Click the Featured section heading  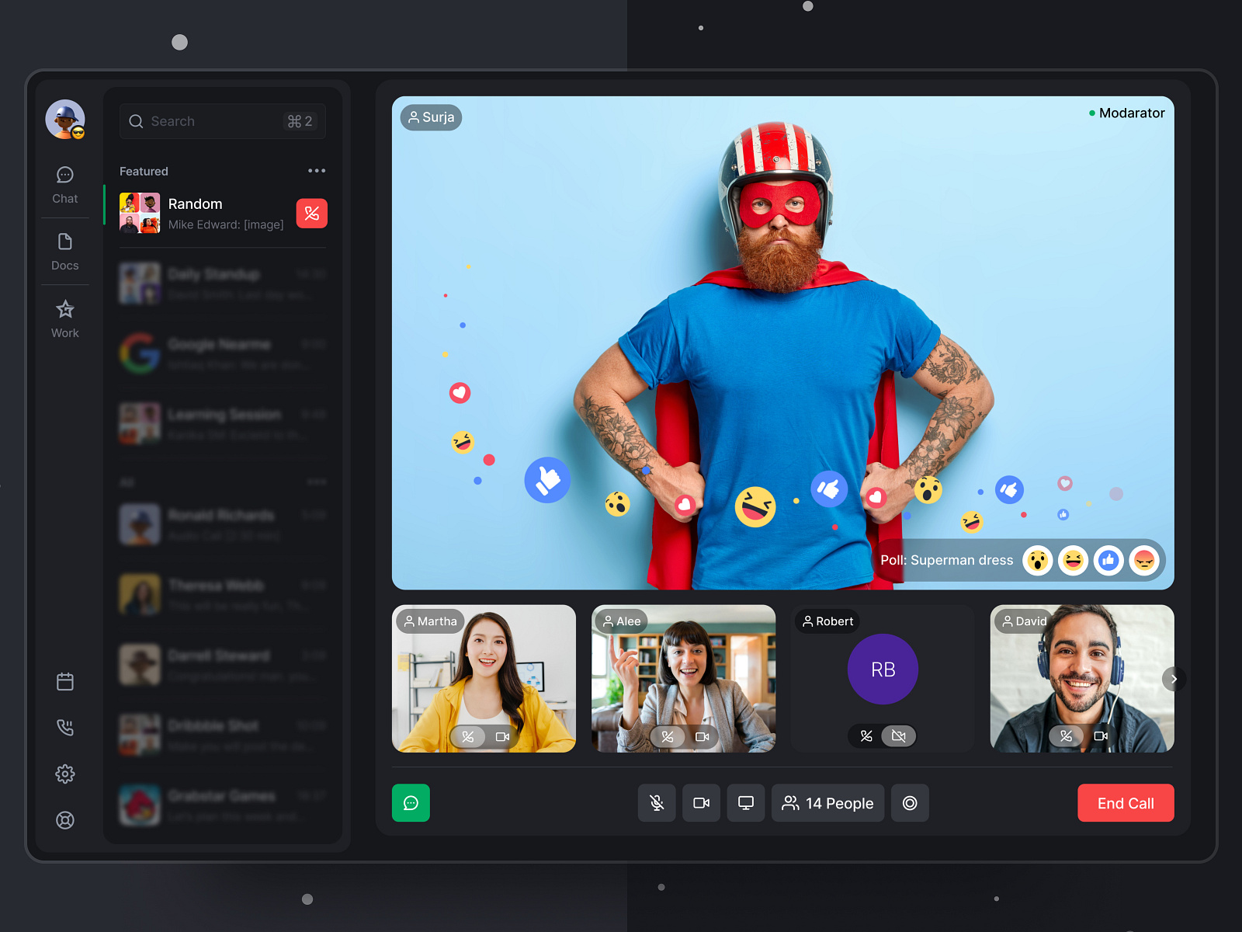tap(144, 171)
